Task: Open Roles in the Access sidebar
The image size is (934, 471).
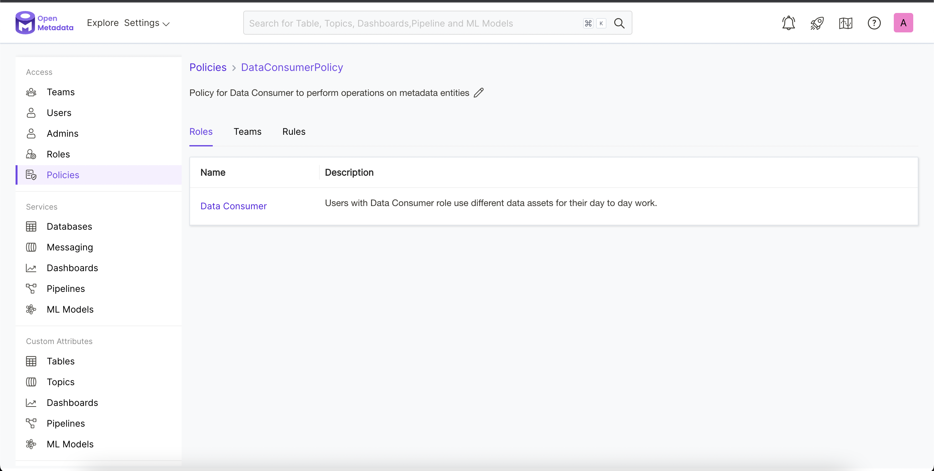Action: (58, 154)
